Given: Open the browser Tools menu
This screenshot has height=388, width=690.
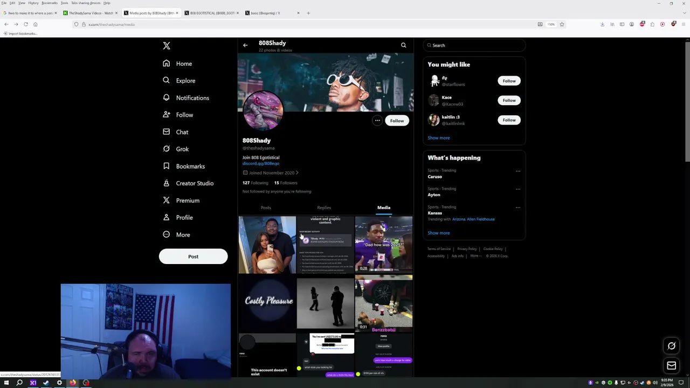Looking at the screenshot, I should (x=64, y=3).
